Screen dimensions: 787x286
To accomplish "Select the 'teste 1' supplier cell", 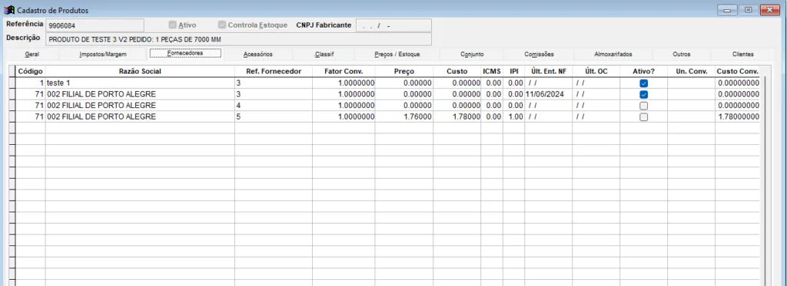I will (x=140, y=83).
